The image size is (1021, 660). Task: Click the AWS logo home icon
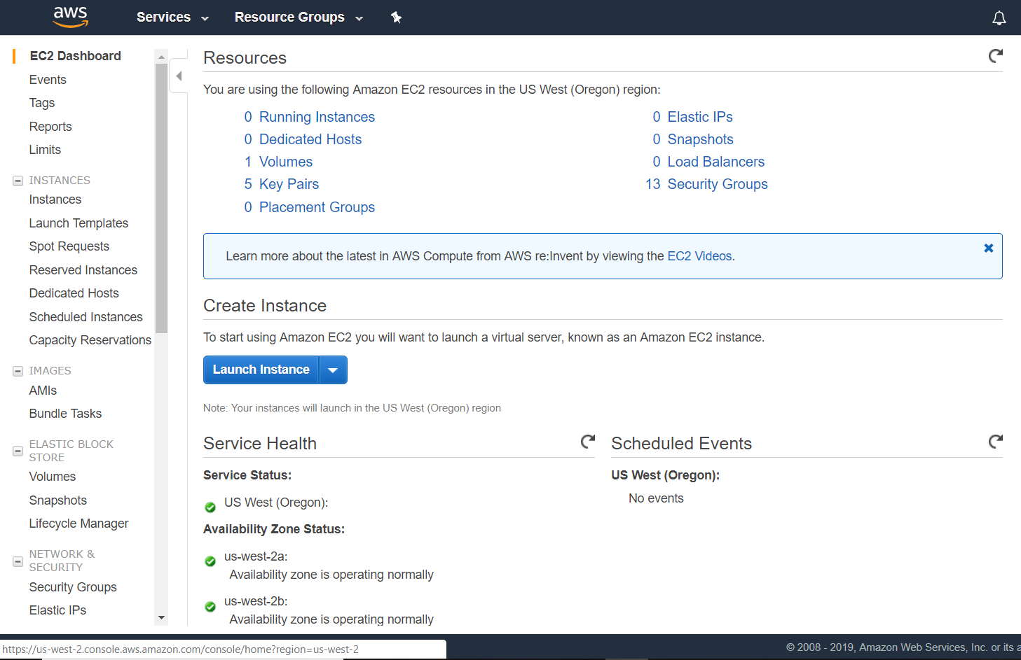[71, 17]
